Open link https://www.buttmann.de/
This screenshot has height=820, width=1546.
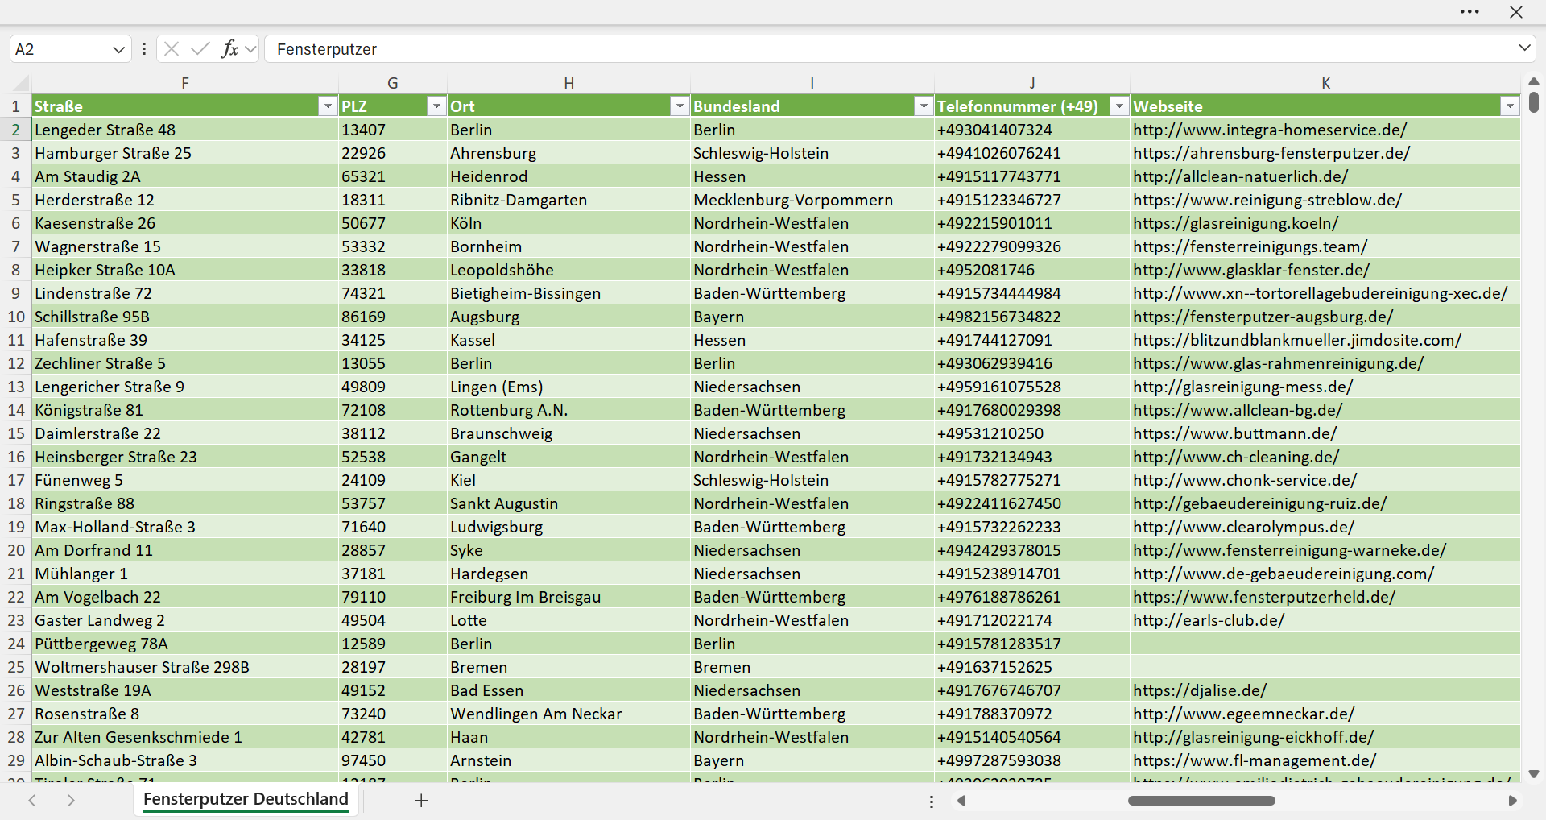pos(1235,433)
